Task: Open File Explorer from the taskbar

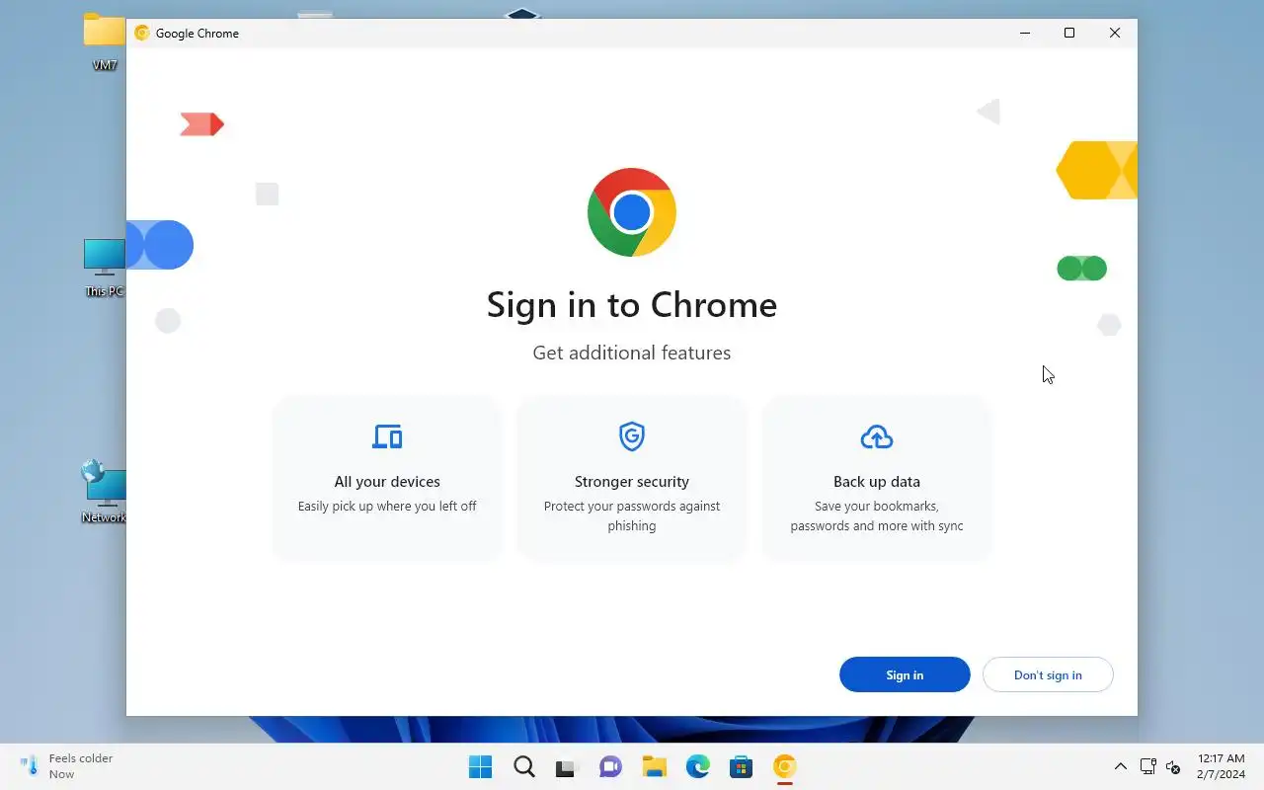Action: point(654,766)
